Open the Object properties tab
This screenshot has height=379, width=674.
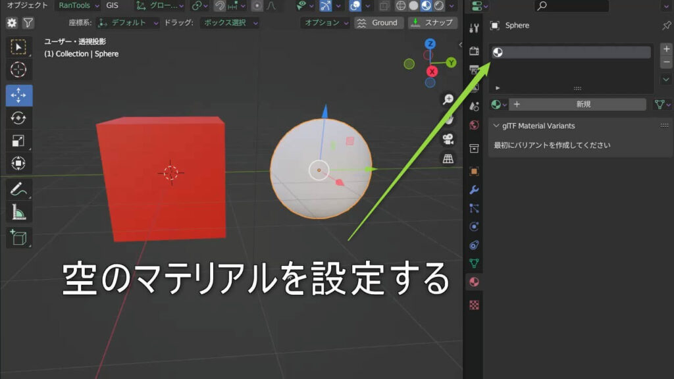tap(474, 171)
